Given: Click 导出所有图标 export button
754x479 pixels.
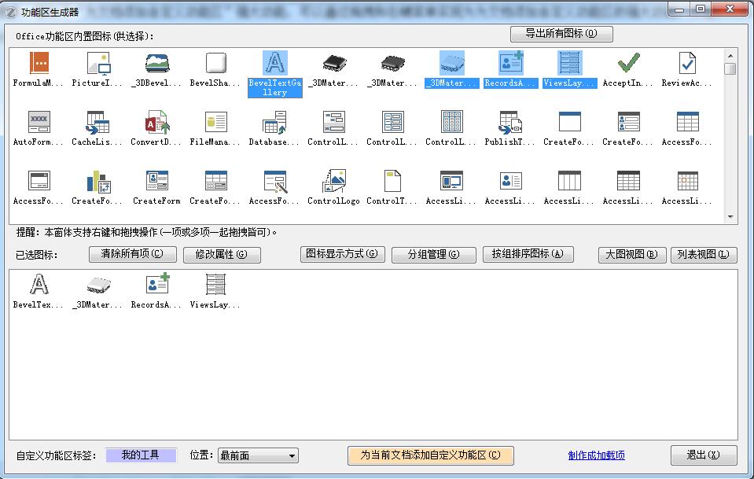Looking at the screenshot, I should click(561, 34).
